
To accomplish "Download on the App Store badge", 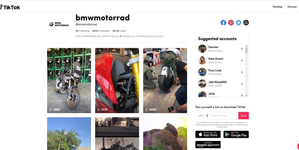I will click(x=208, y=134).
